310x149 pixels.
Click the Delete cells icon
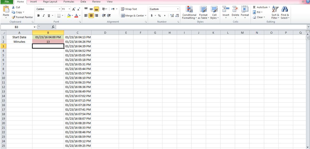coord(235,10)
